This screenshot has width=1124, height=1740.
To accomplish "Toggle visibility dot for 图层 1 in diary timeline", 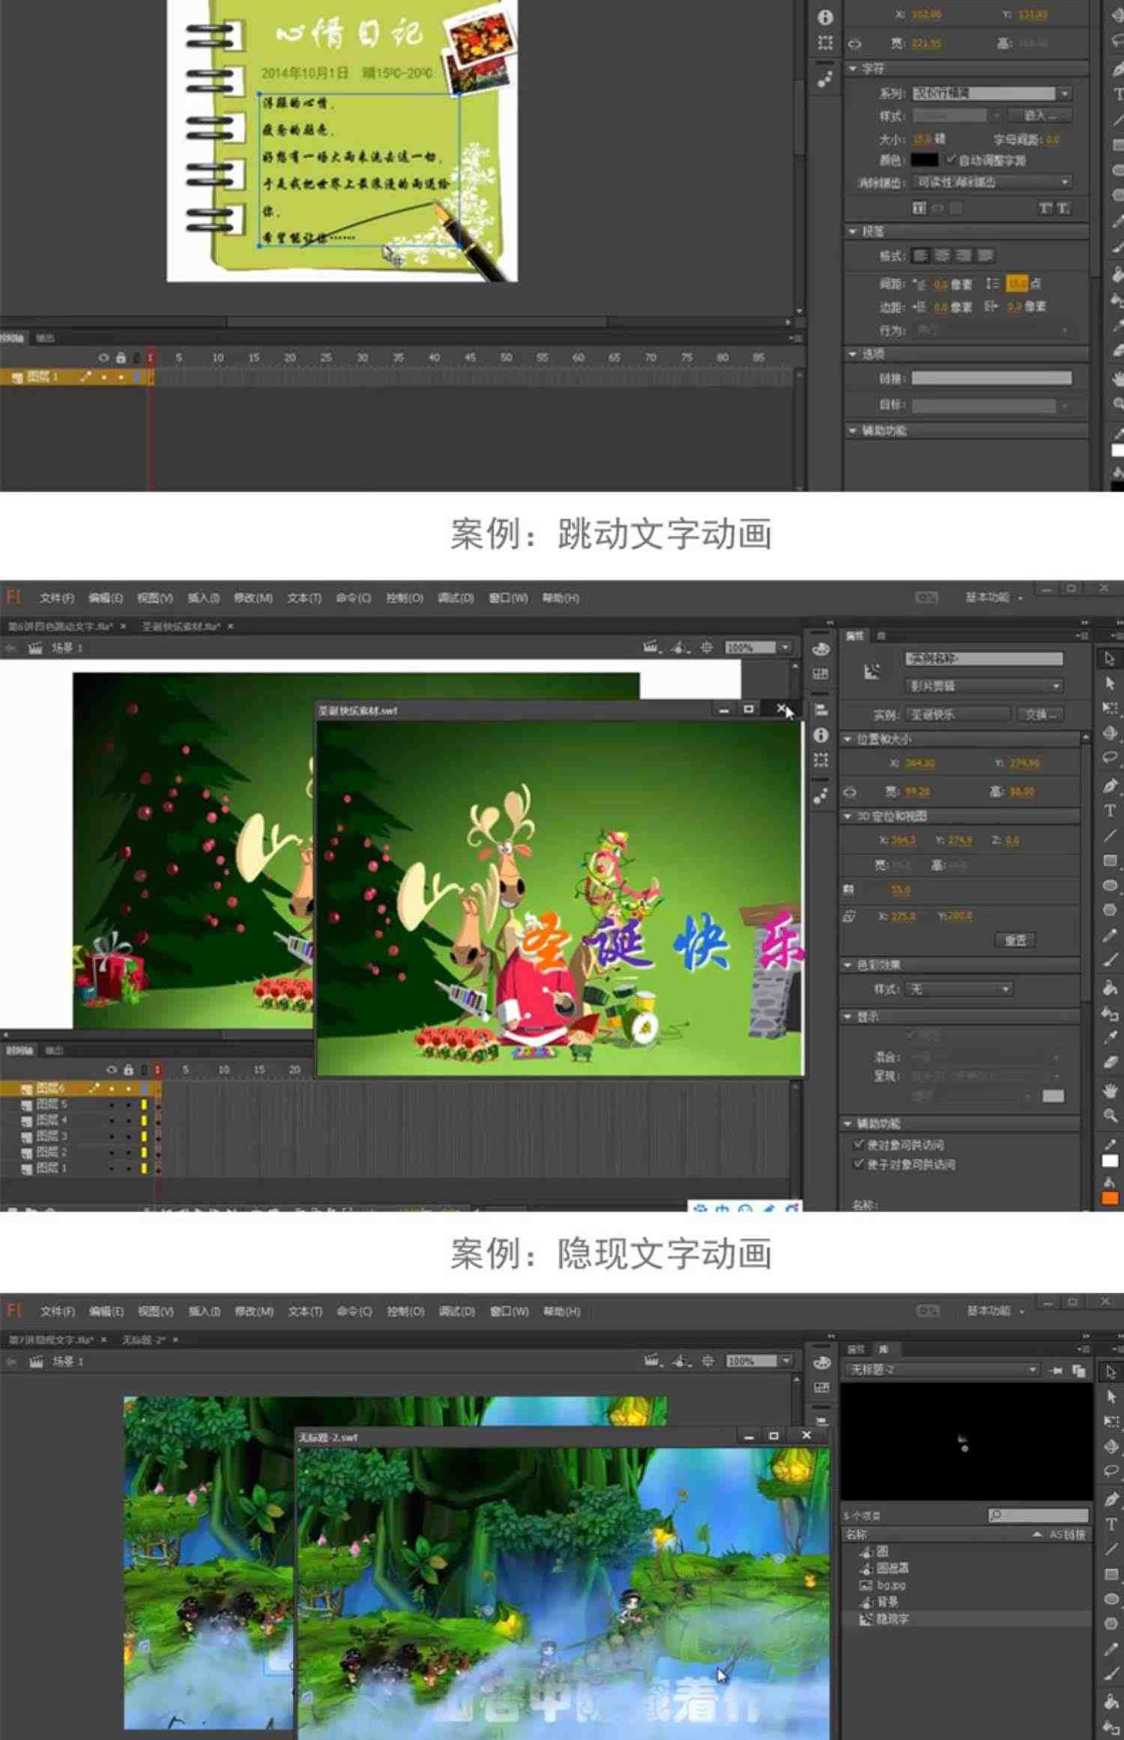I will tap(103, 377).
